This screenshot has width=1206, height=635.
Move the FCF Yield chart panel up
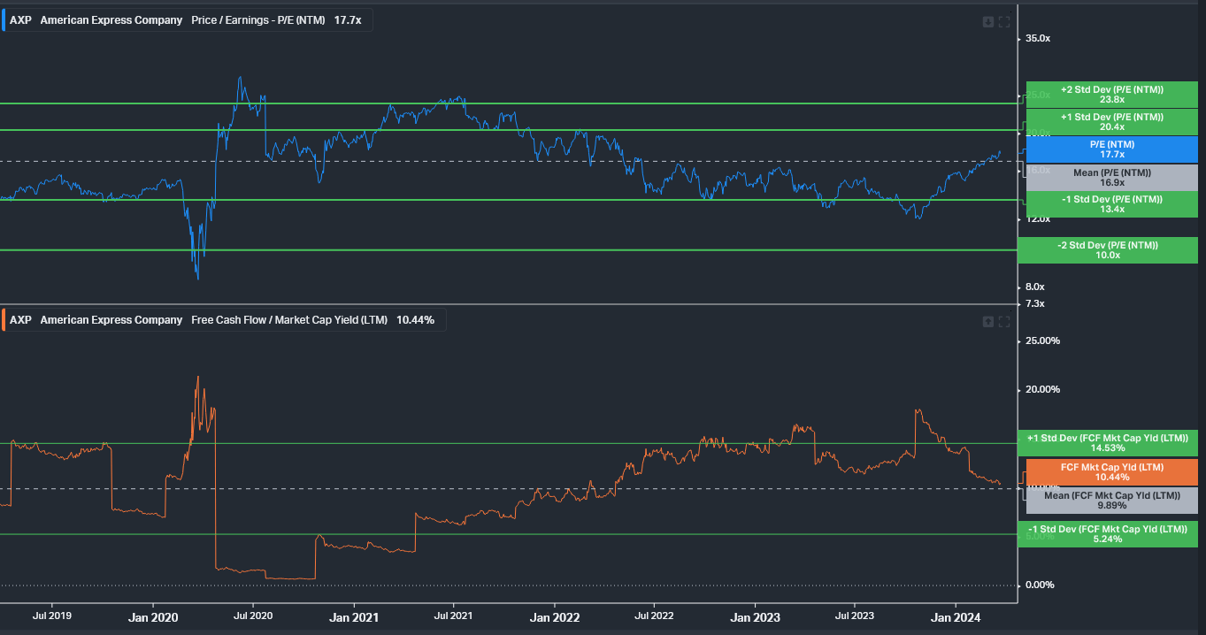(987, 321)
